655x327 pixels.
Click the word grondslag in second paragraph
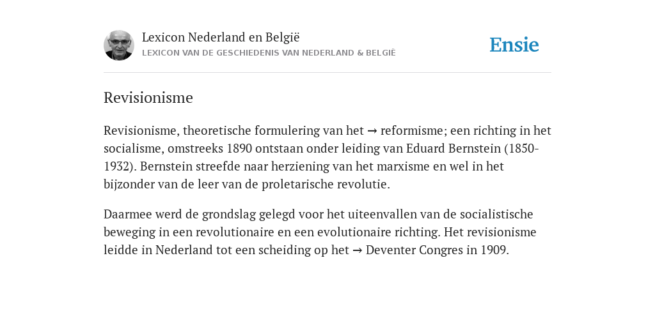[x=229, y=215]
